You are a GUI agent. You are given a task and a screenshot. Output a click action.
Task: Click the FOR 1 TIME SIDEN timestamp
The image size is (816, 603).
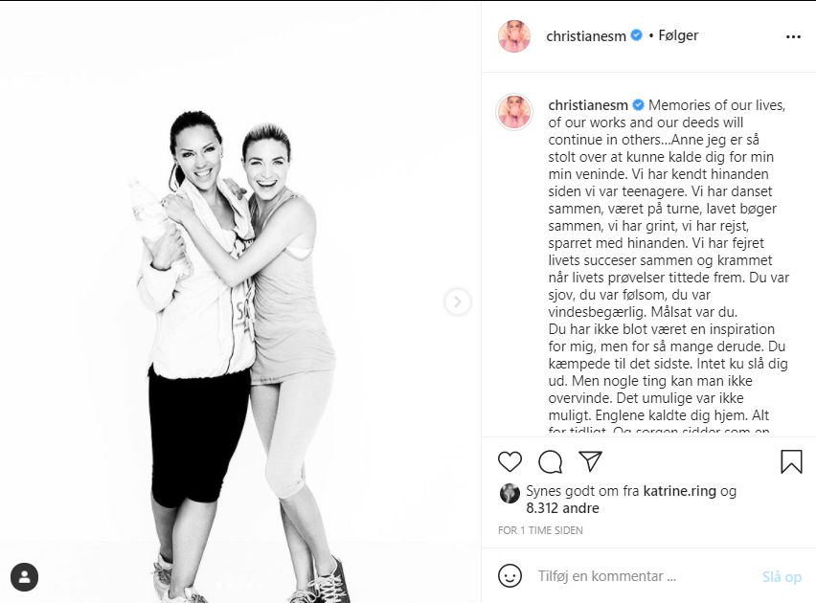(540, 530)
